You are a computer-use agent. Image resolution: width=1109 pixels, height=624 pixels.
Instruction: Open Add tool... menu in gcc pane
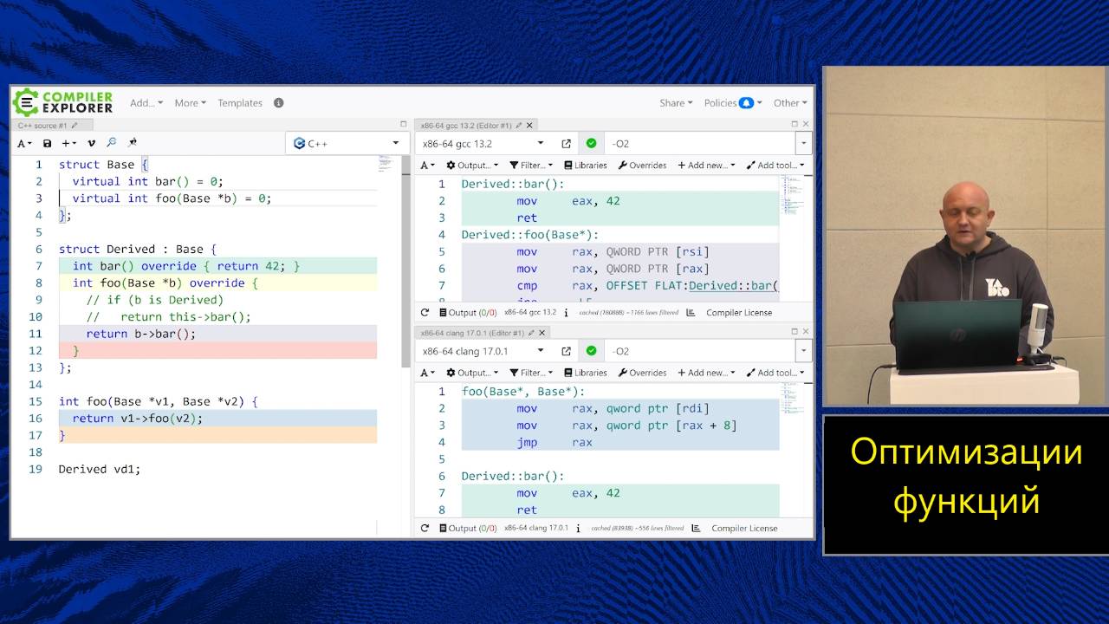pyautogui.click(x=775, y=166)
